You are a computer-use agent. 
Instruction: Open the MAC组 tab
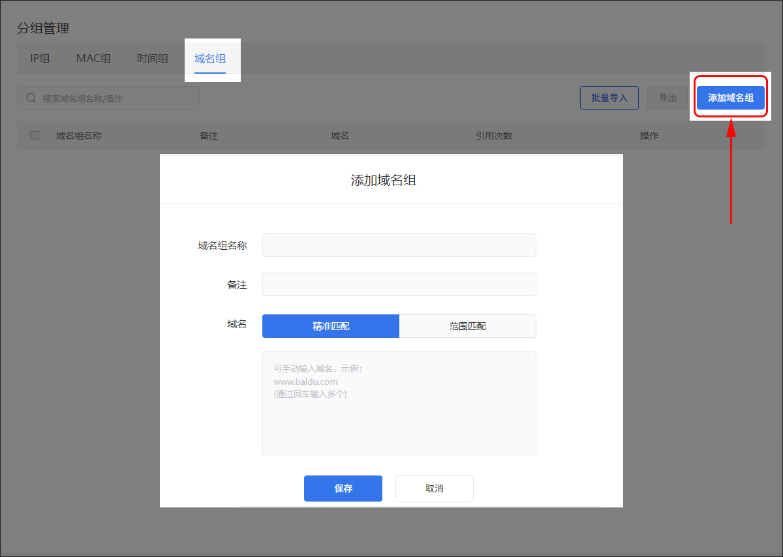click(93, 58)
